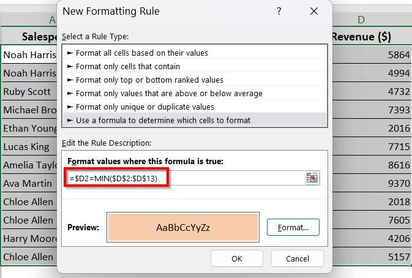The width and height of the screenshot is (412, 278).
Task: Click the Ava Martin cell
Action: pos(29,184)
